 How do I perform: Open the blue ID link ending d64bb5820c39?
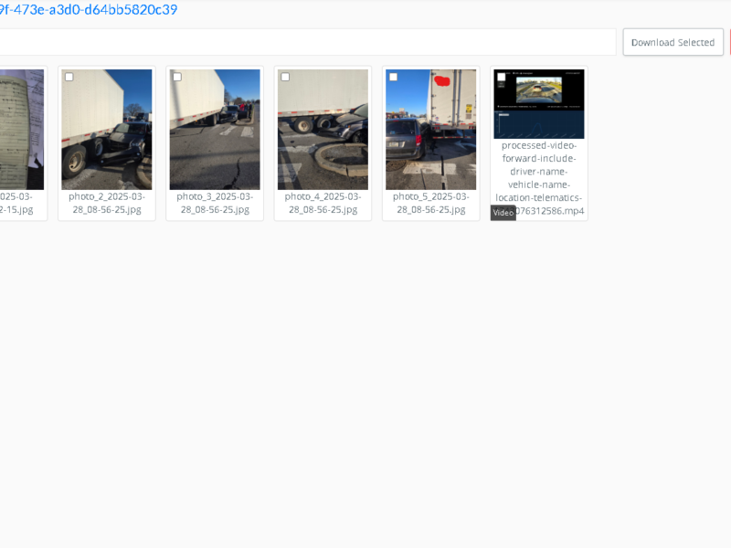tap(89, 9)
